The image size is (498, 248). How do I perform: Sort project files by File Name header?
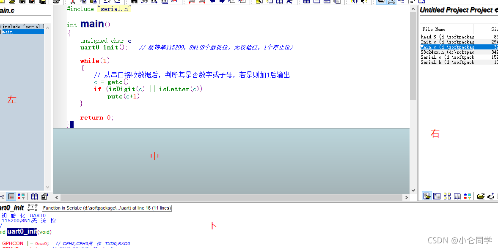coord(447,29)
